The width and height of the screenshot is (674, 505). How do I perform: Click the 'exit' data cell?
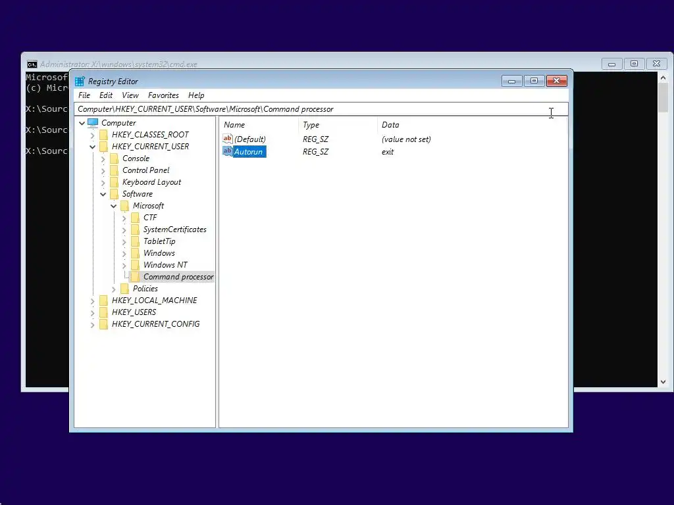[388, 152]
